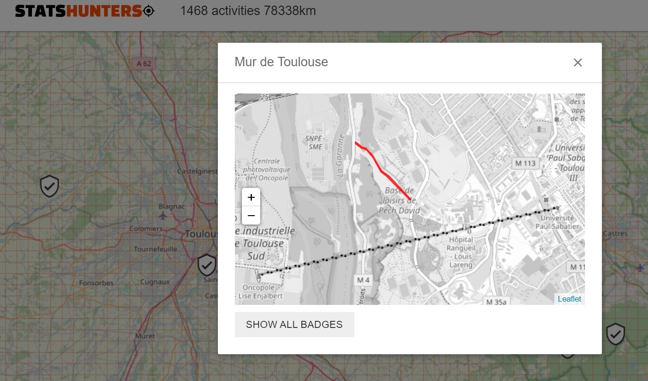Close the Mur de Toulouse dialog
The height and width of the screenshot is (381, 648).
pos(578,62)
